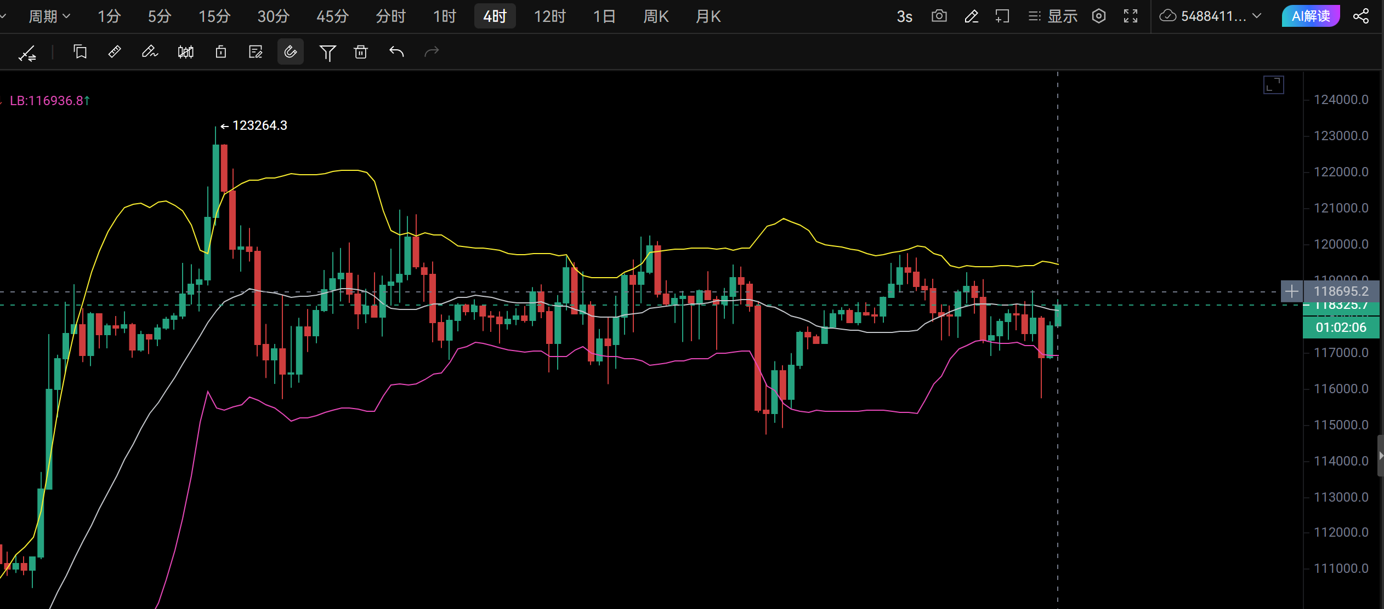Click the 118695.2 crosshair price label

[x=1341, y=291]
